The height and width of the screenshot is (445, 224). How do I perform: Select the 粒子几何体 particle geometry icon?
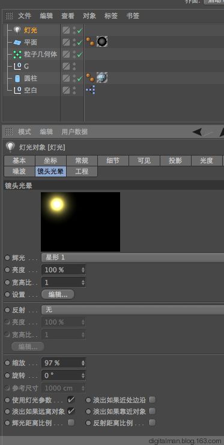tap(17, 54)
